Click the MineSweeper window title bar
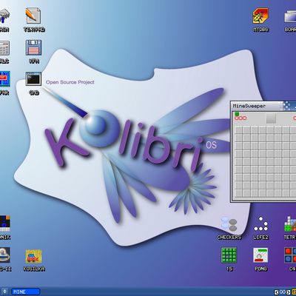The height and width of the screenshot is (296, 296). (x=257, y=106)
